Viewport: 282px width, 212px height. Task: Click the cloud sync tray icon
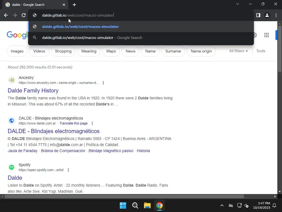click(x=231, y=205)
